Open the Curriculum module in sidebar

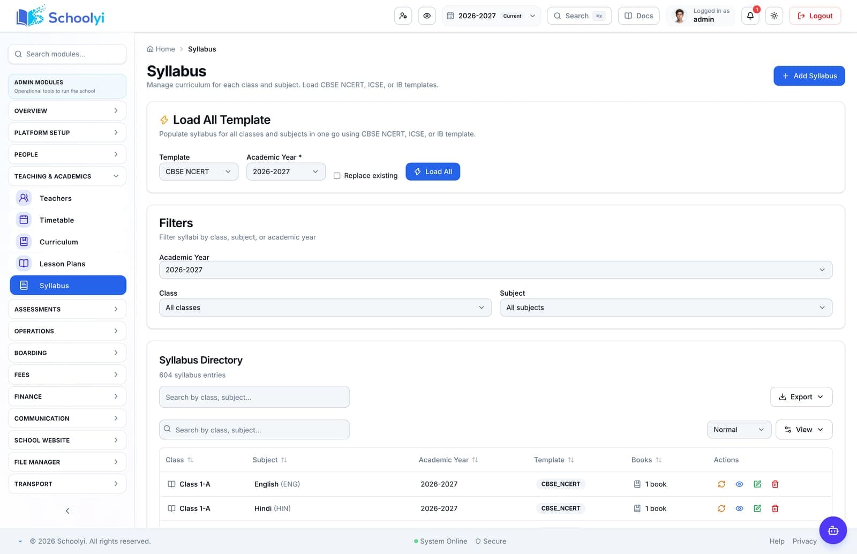(68, 242)
